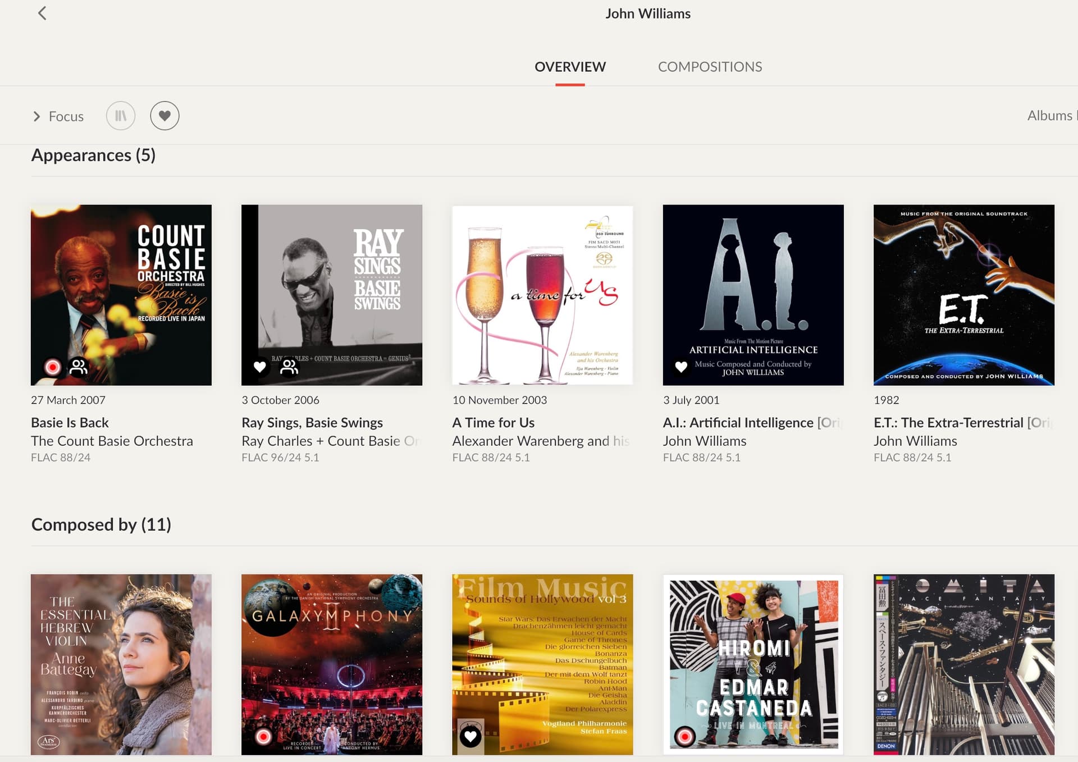Click the heart icon on Film Music cover
The width and height of the screenshot is (1078, 762).
[x=471, y=736]
